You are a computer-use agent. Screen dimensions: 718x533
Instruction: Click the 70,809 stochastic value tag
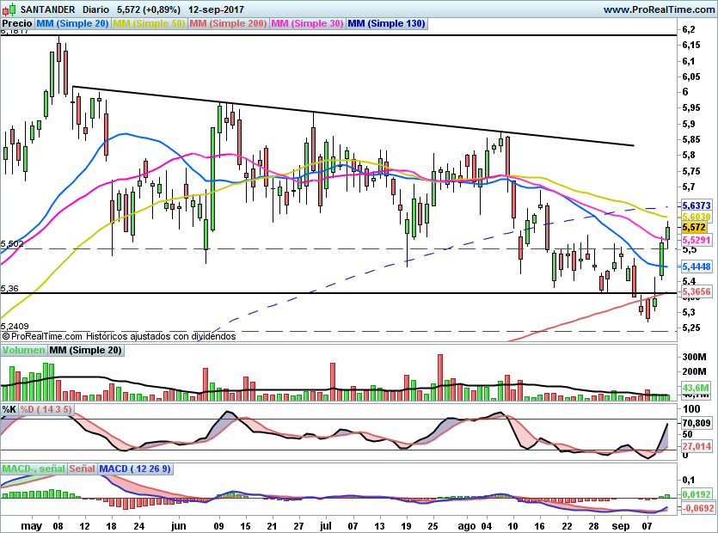coord(696,424)
